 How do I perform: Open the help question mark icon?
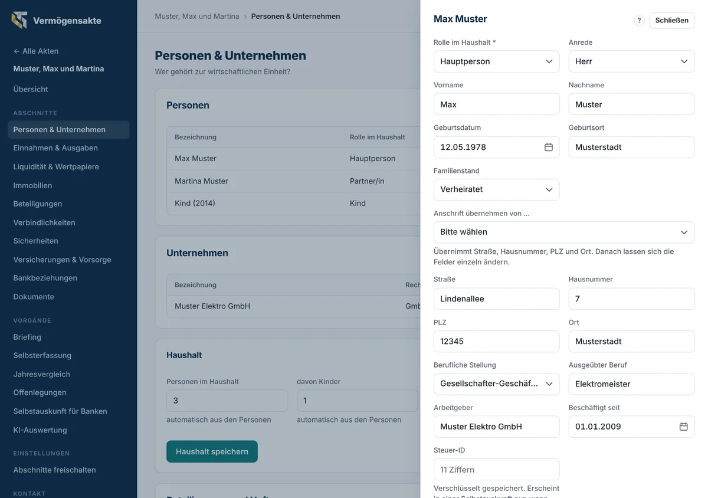(639, 20)
